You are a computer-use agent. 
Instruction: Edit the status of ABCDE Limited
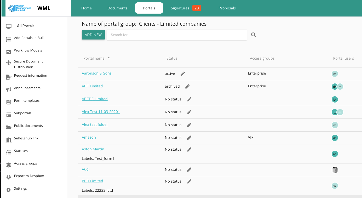189,99
